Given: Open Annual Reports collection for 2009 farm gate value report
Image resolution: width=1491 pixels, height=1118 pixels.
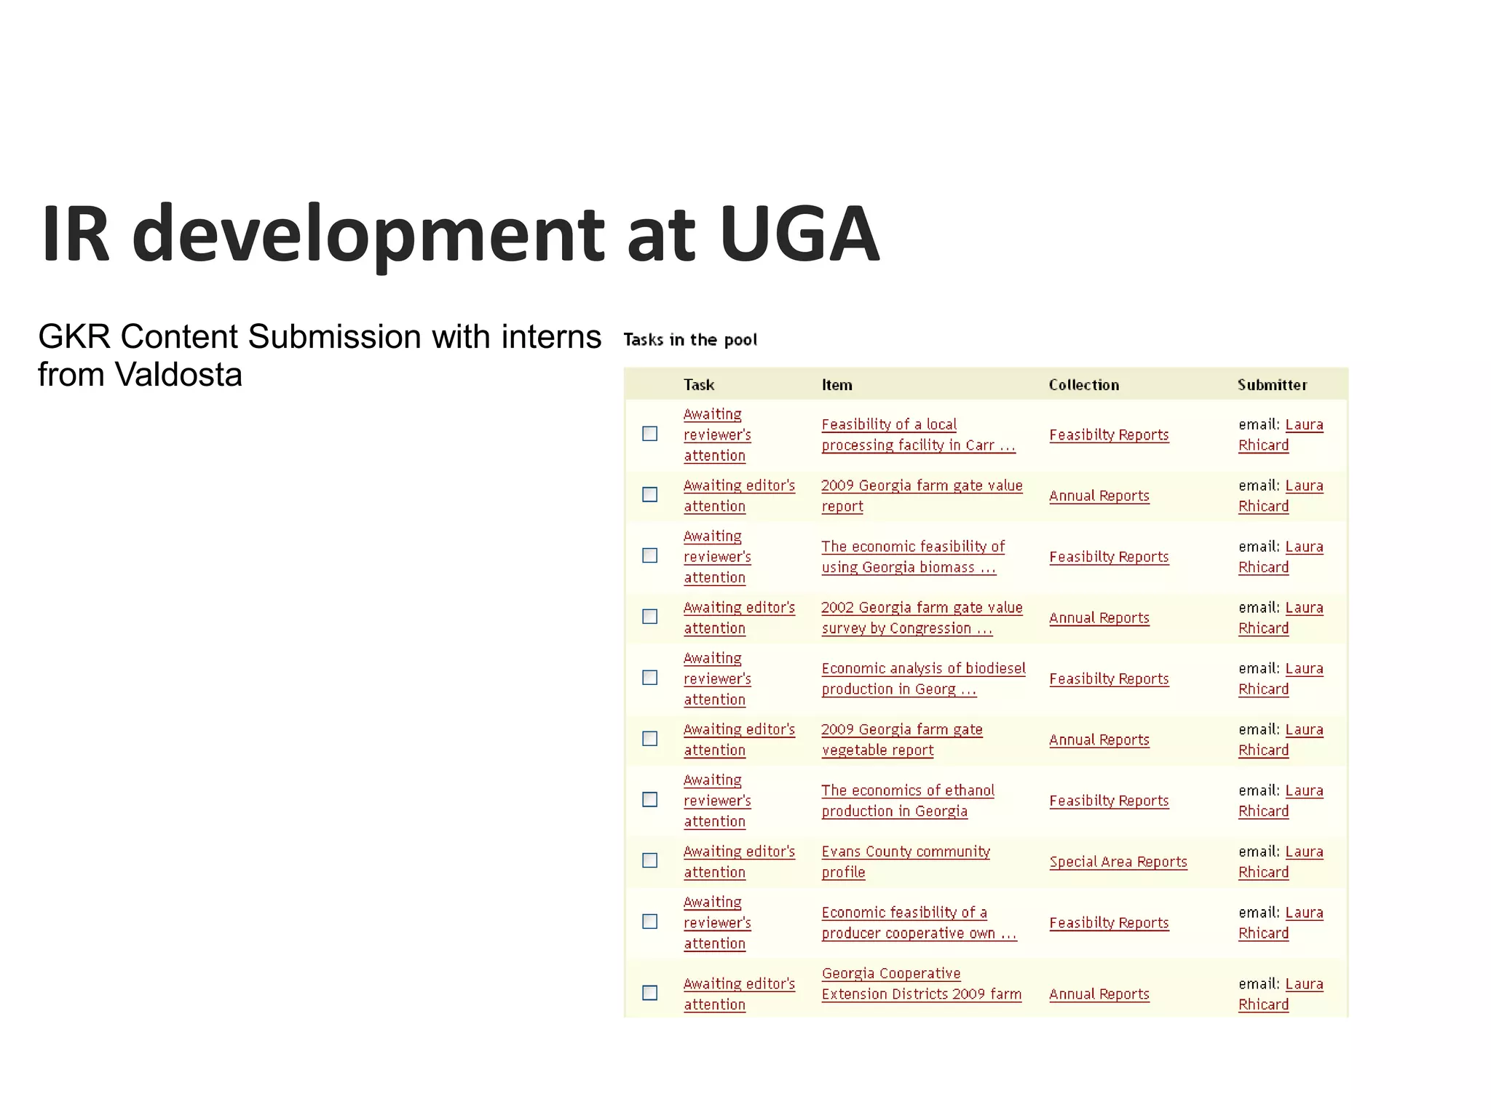Looking at the screenshot, I should coord(1099,496).
